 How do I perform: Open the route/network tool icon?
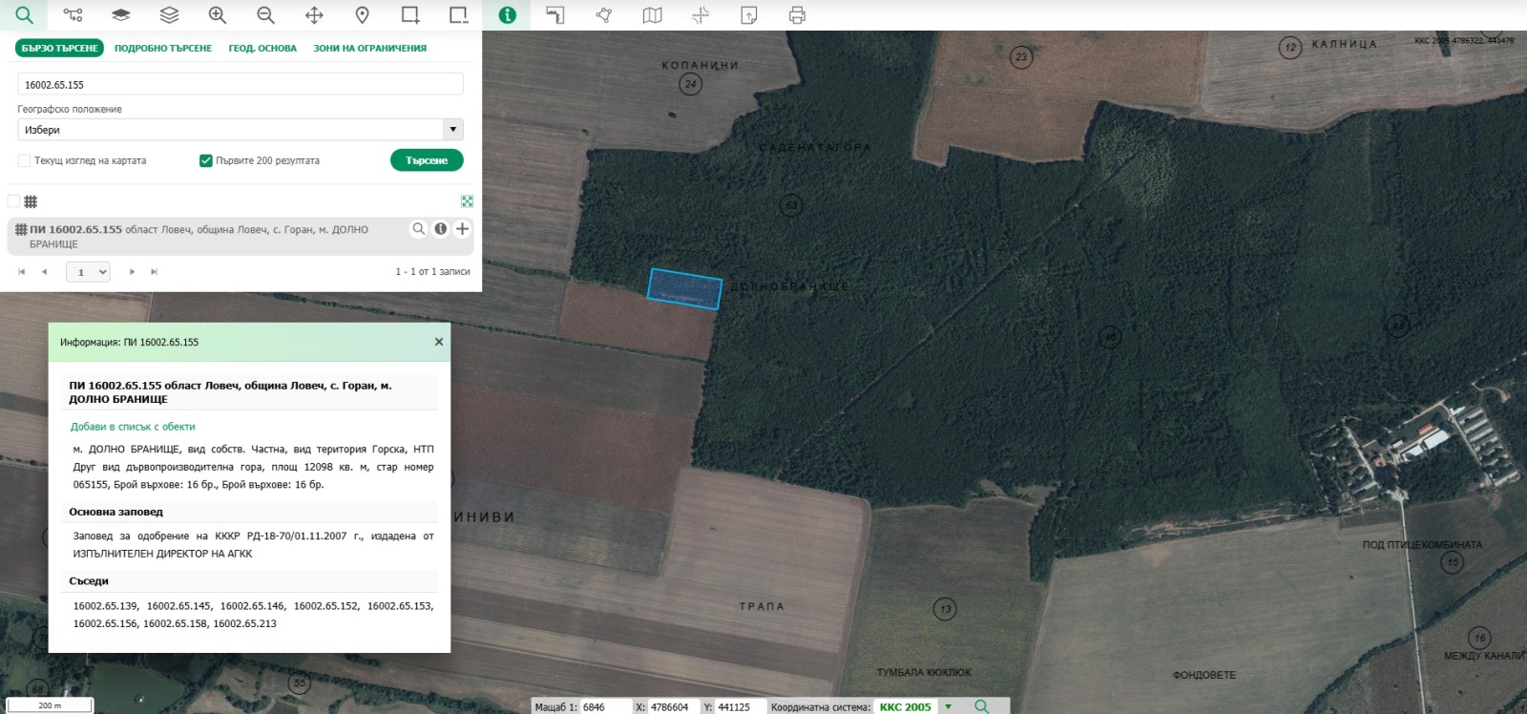click(x=73, y=15)
